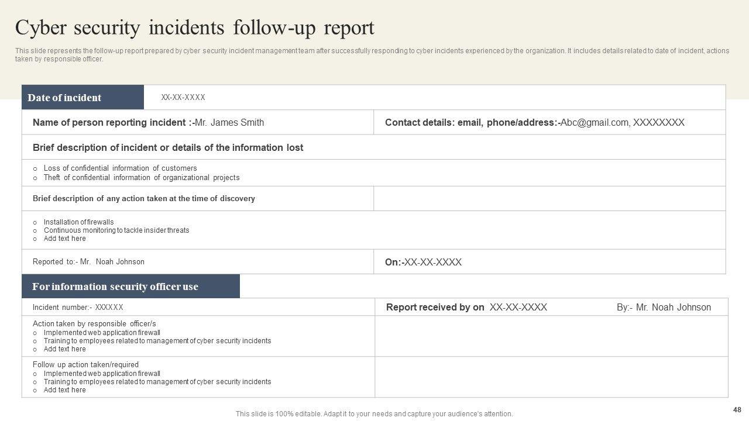Viewport: 749px width, 421px height.
Task: Click the "Brief description of incident" heading row
Action: pyautogui.click(x=168, y=148)
